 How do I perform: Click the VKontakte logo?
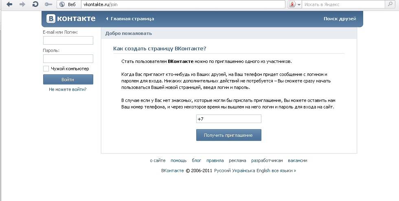[x=71, y=19]
